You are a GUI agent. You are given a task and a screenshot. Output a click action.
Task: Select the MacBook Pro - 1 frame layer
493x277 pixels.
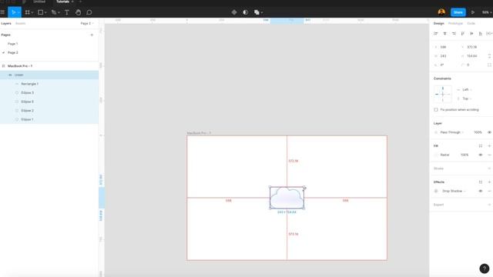pos(20,66)
